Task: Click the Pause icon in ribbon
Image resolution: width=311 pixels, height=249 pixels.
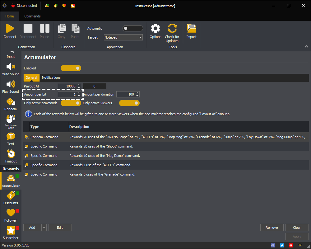Action: coord(44,28)
